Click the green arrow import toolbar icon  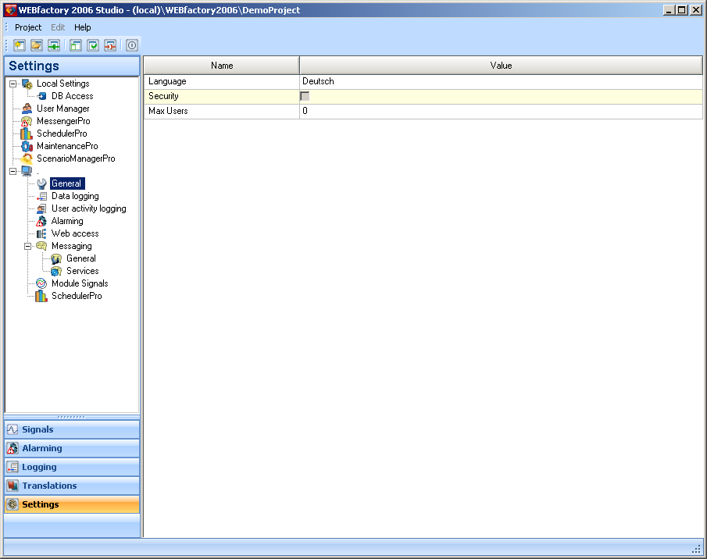pos(53,45)
